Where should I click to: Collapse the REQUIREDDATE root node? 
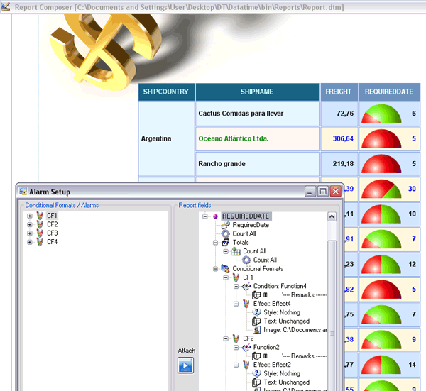[205, 216]
